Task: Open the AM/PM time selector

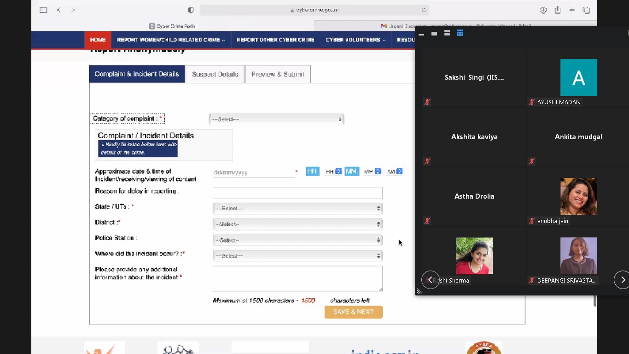Action: [395, 171]
